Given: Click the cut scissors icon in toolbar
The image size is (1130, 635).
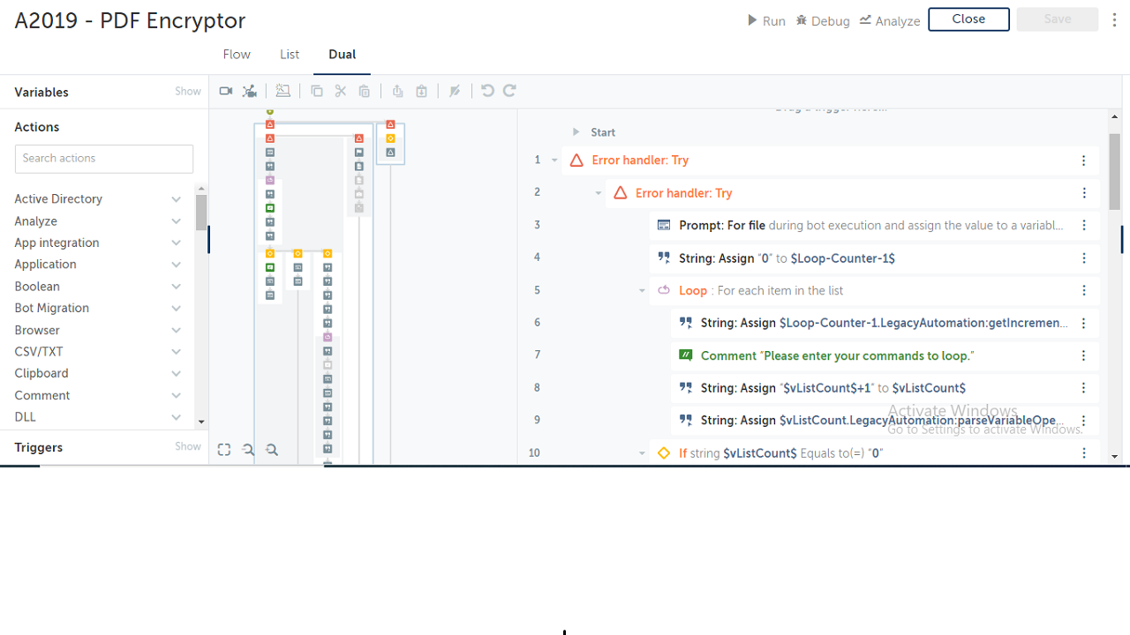Looking at the screenshot, I should coord(341,91).
